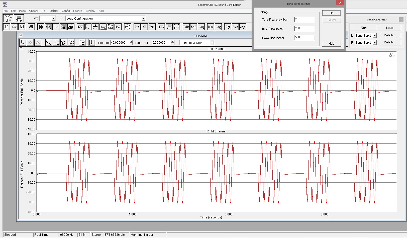Click the Zoom Out Full icon
The width and height of the screenshot is (407, 238).
[71, 43]
